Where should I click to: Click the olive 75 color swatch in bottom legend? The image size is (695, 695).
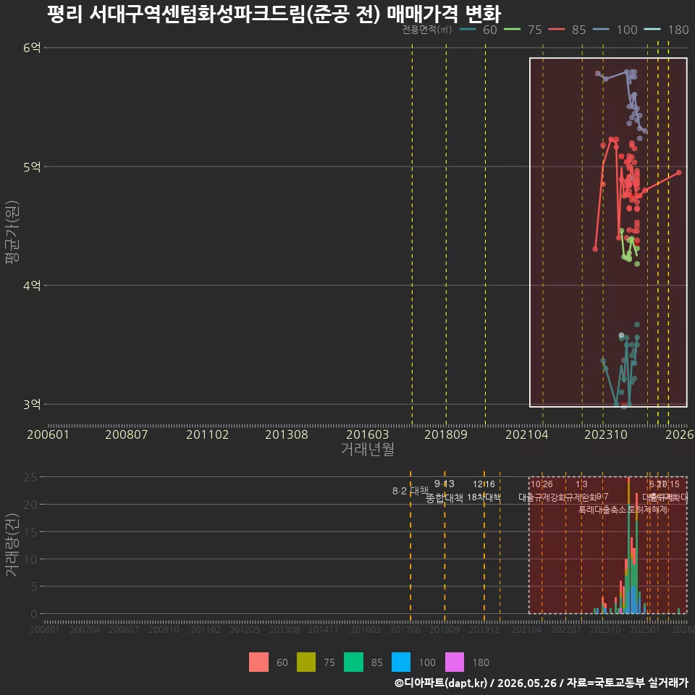(306, 662)
